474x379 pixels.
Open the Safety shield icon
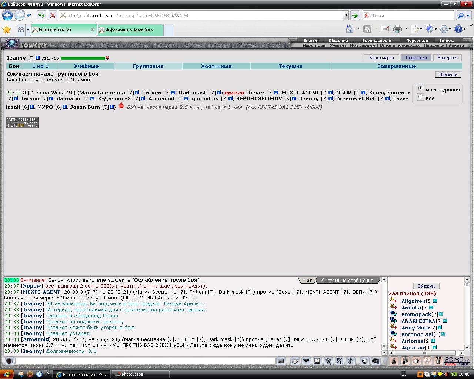(x=430, y=29)
